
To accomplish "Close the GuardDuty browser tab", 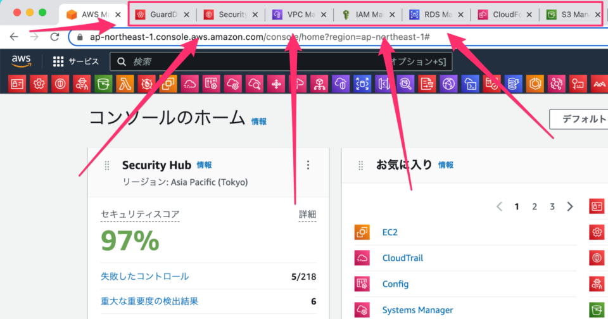I will (x=186, y=15).
